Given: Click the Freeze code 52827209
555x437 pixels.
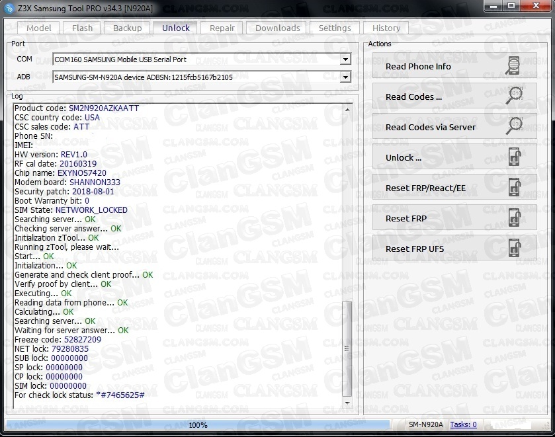Looking at the screenshot, I should pos(83,340).
